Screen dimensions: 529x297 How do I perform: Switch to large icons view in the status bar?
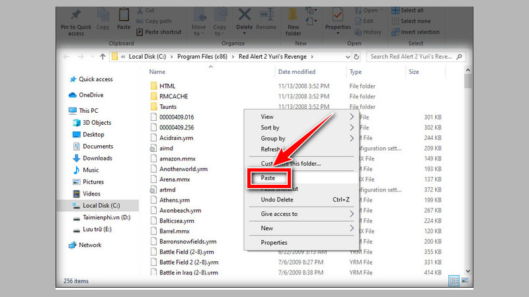(464, 280)
